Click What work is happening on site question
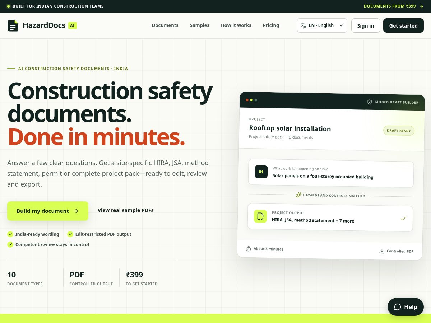This screenshot has height=323, width=431. tap(300, 169)
